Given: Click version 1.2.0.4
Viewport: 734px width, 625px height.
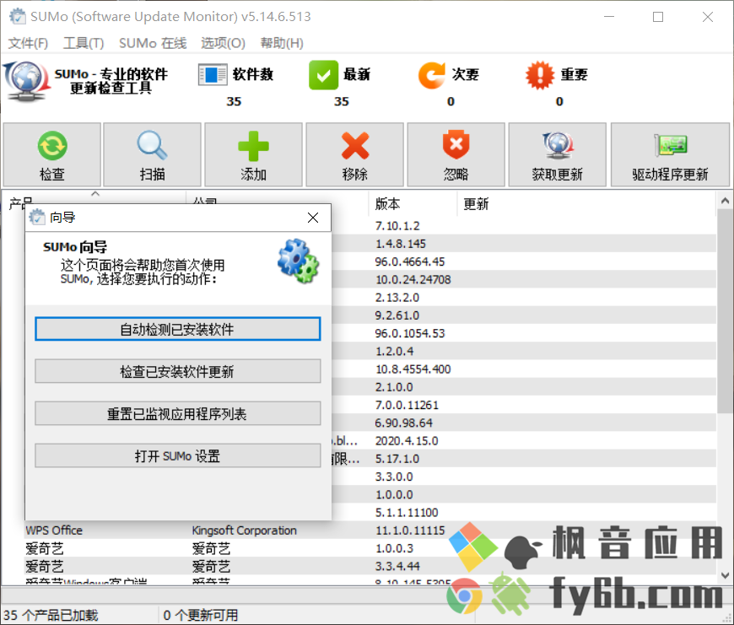Looking at the screenshot, I should [394, 352].
